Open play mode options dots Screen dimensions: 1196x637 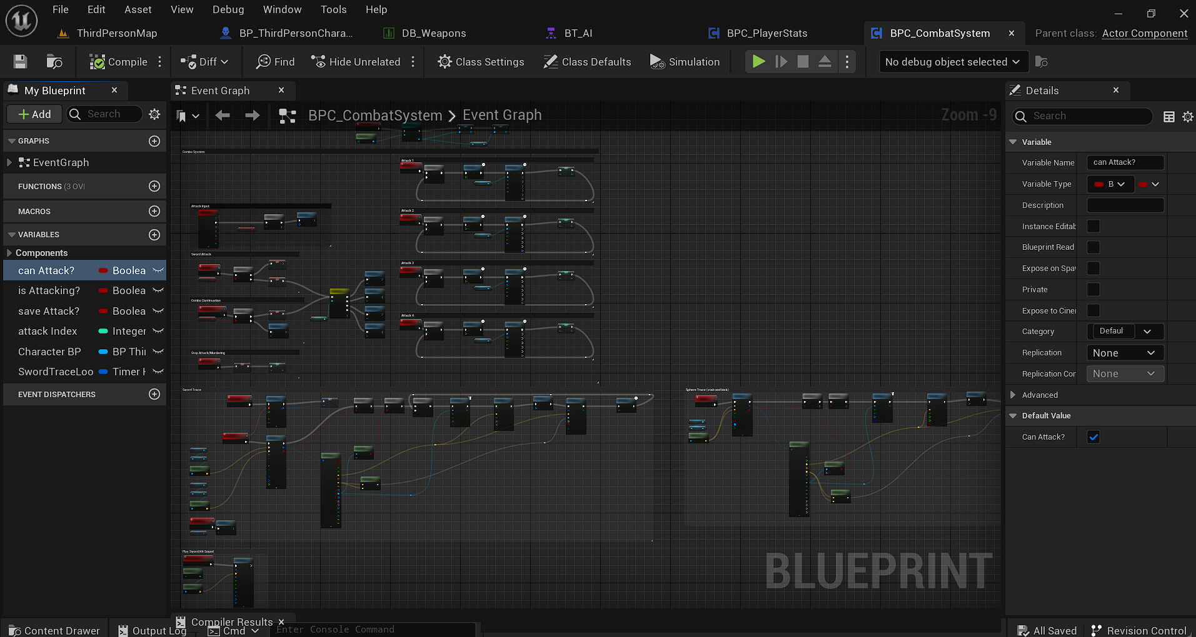847,62
